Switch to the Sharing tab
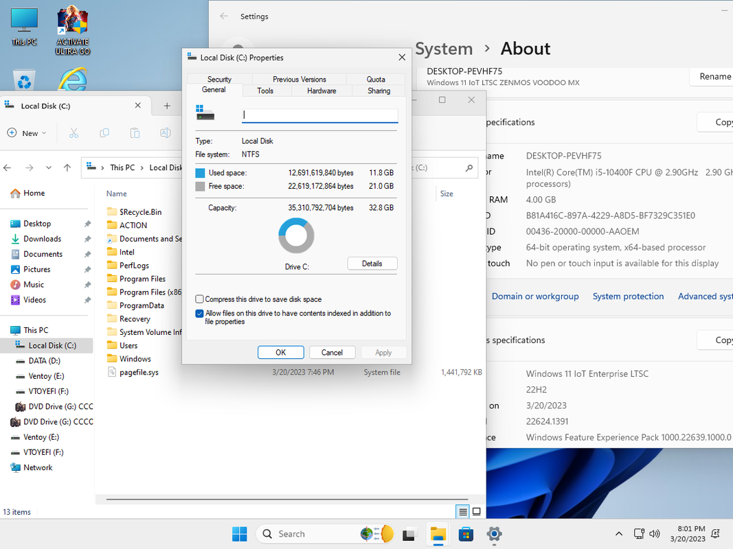 pyautogui.click(x=379, y=91)
